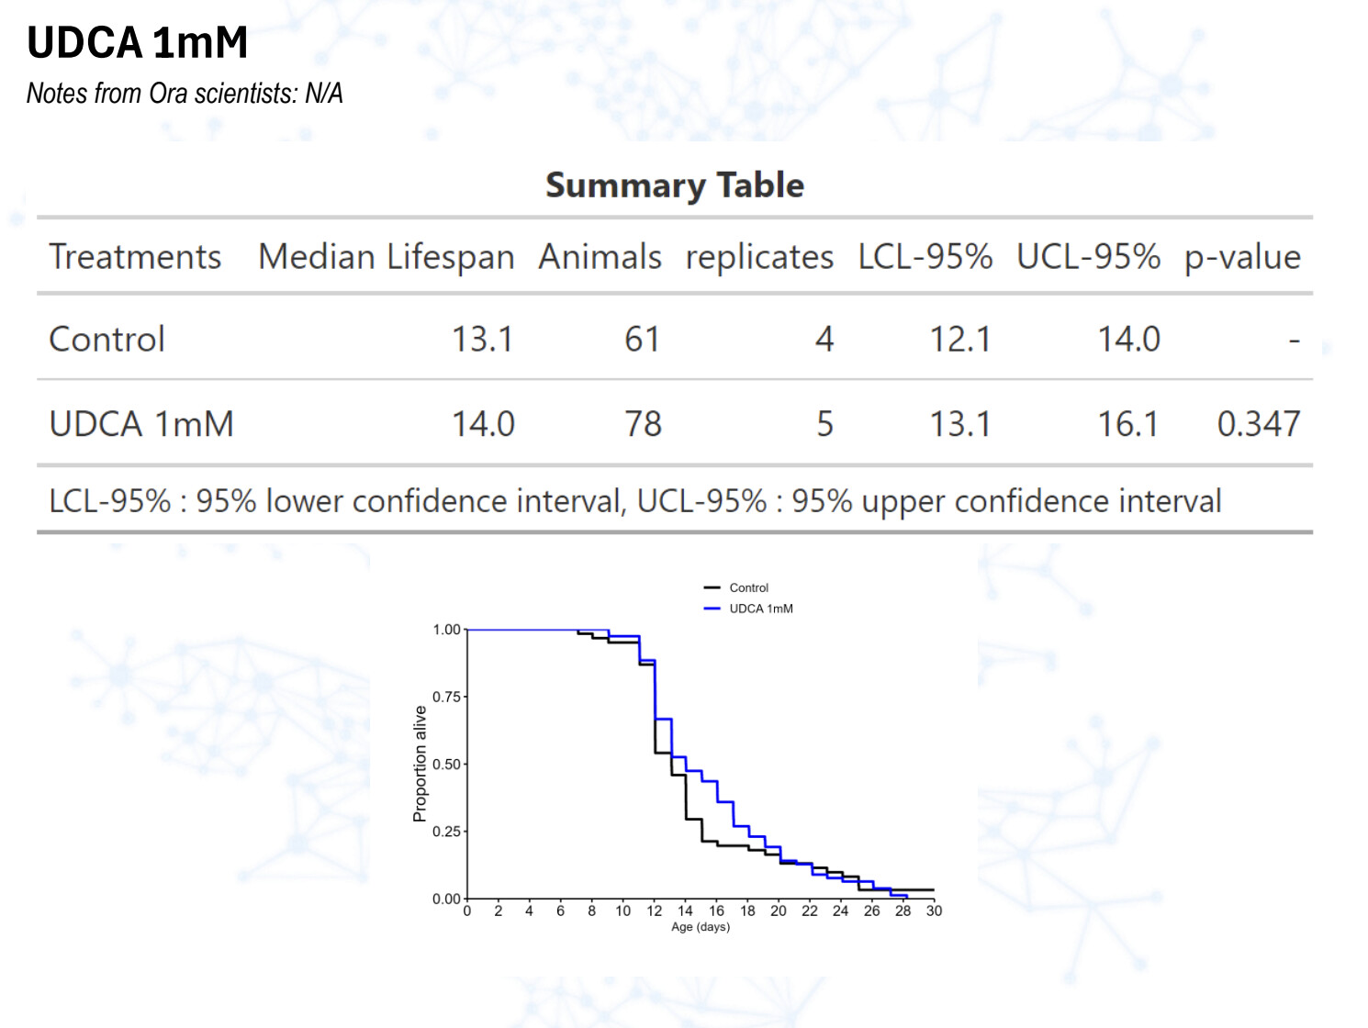Click the replicates column header

pos(759,257)
